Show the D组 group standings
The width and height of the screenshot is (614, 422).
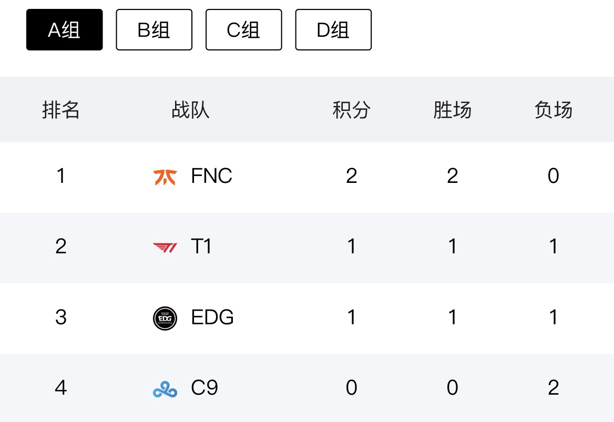click(333, 30)
